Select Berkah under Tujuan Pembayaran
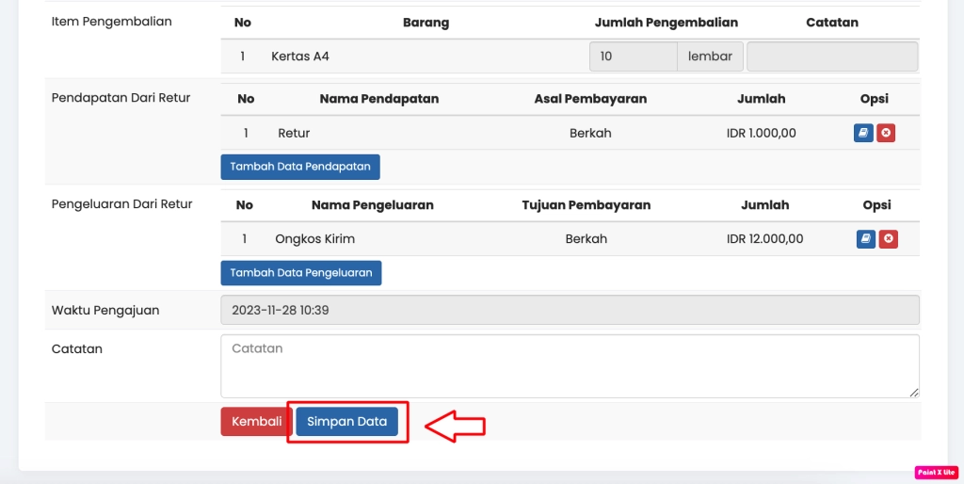Image resolution: width=964 pixels, height=484 pixels. point(586,239)
